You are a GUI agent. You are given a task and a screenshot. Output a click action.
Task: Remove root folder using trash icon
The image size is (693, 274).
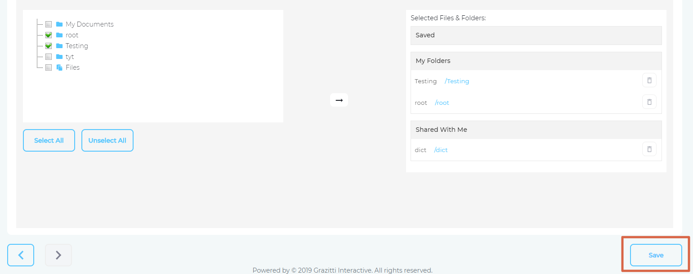pos(649,102)
